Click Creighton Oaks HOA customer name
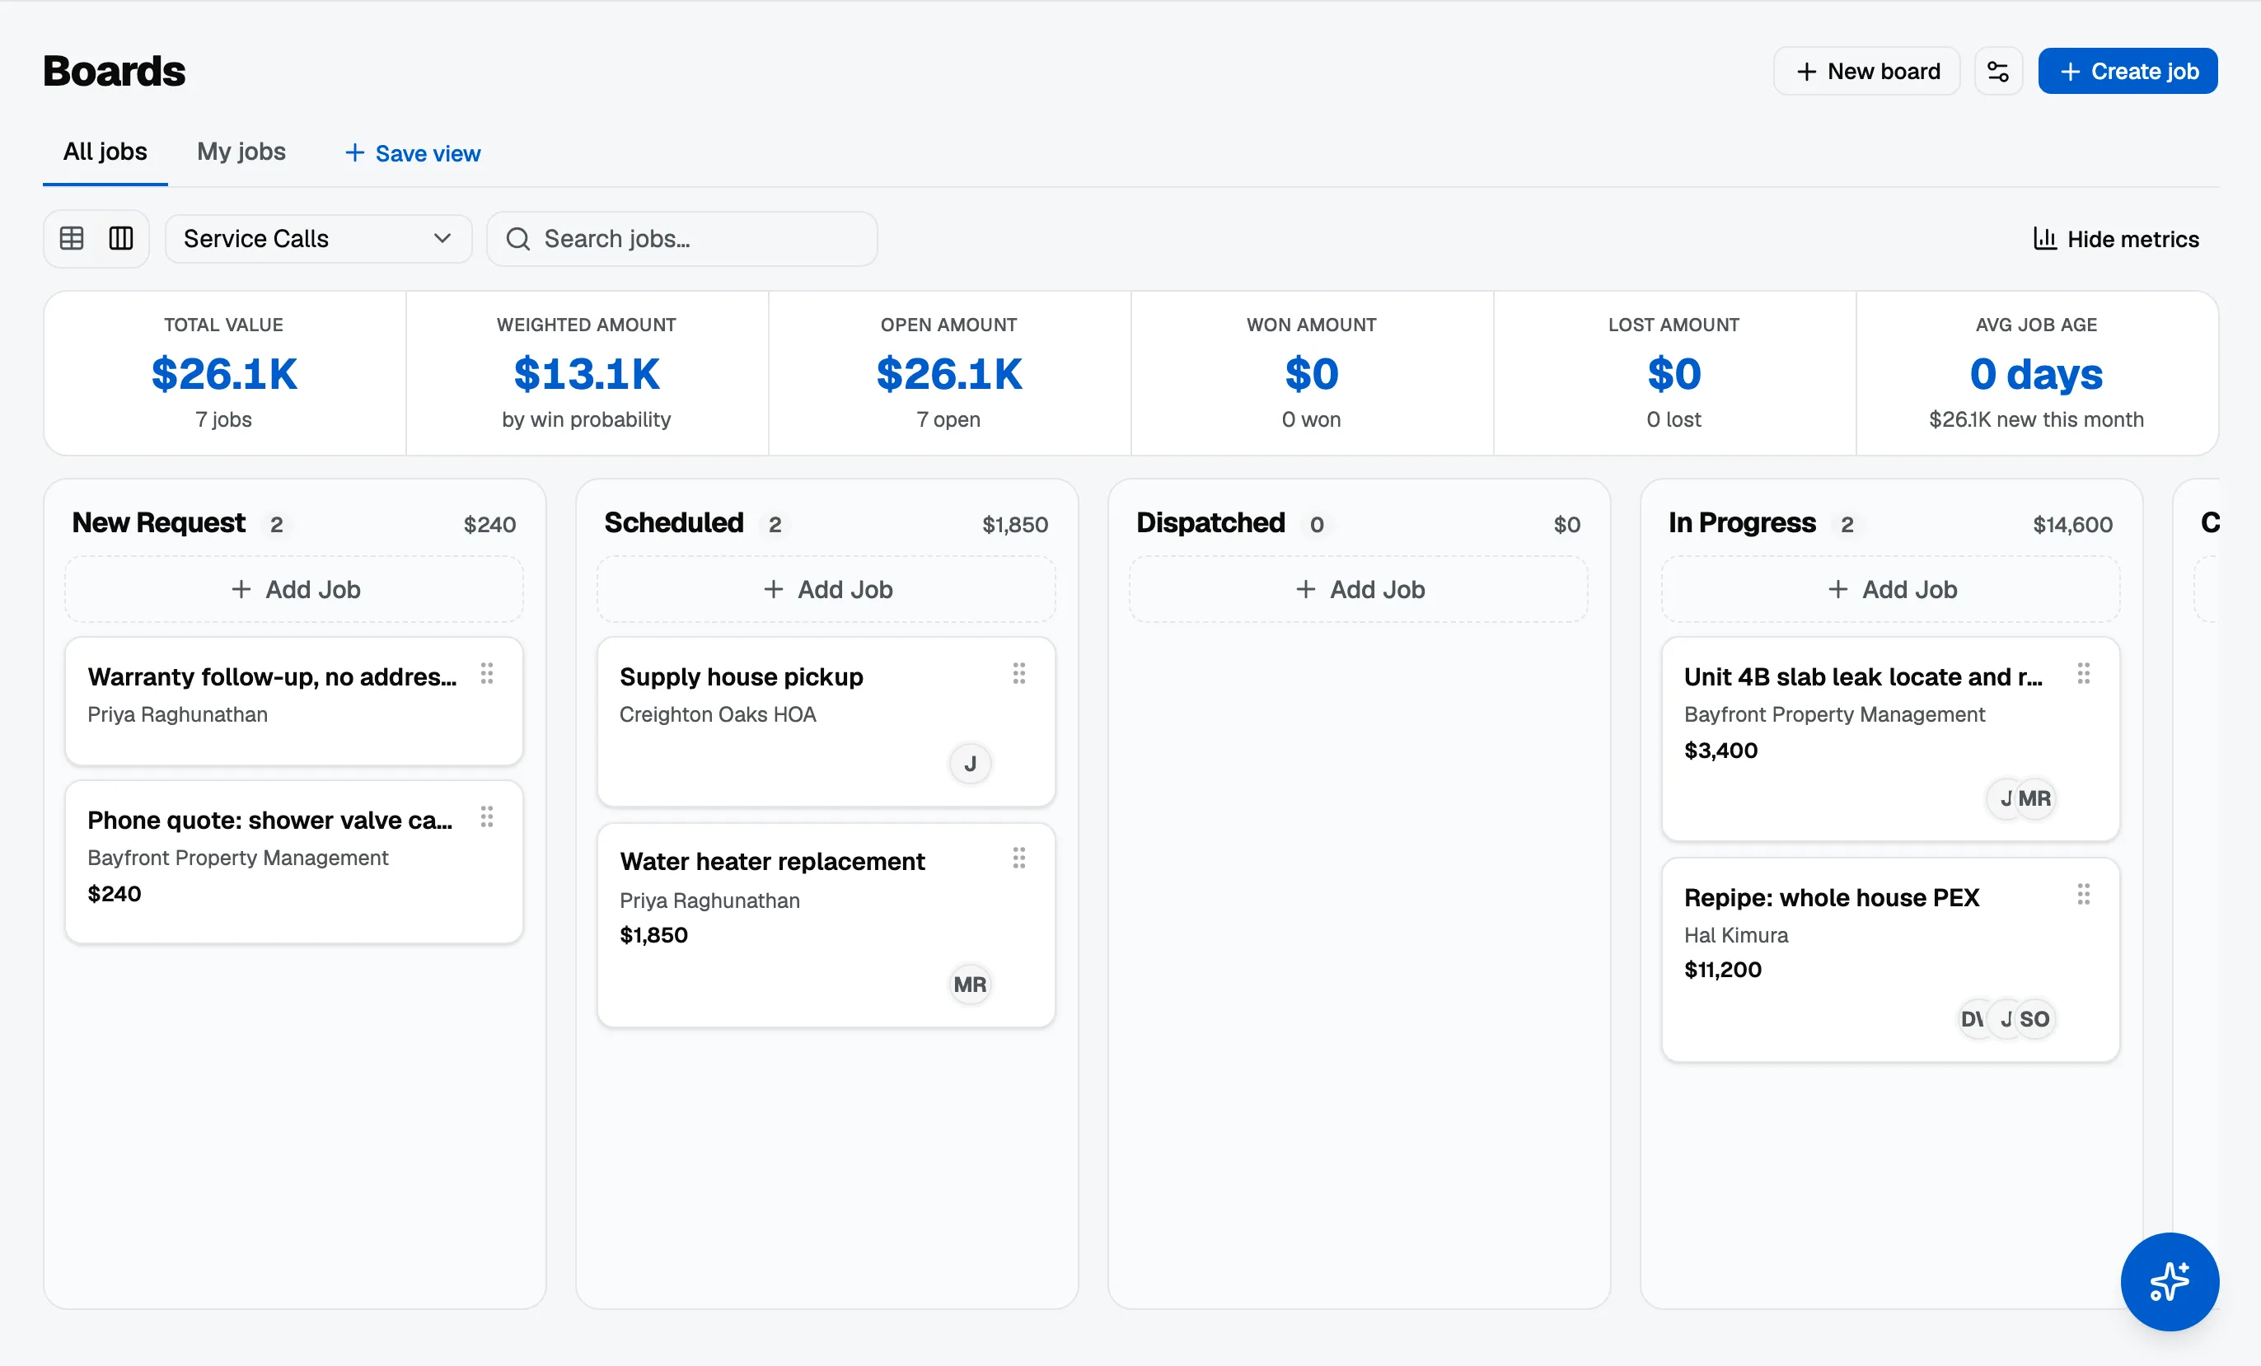The height and width of the screenshot is (1366, 2261). click(718, 714)
